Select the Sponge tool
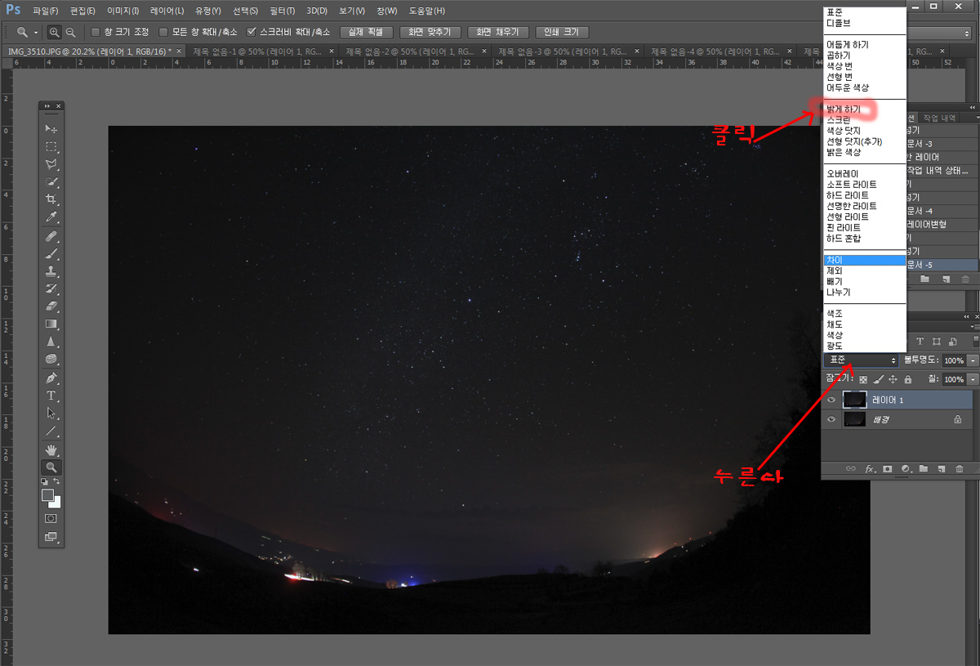 coord(51,359)
